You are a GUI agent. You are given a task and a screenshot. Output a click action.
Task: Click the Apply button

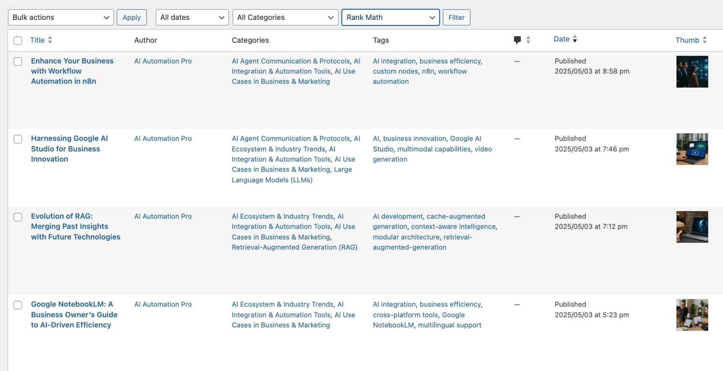132,17
